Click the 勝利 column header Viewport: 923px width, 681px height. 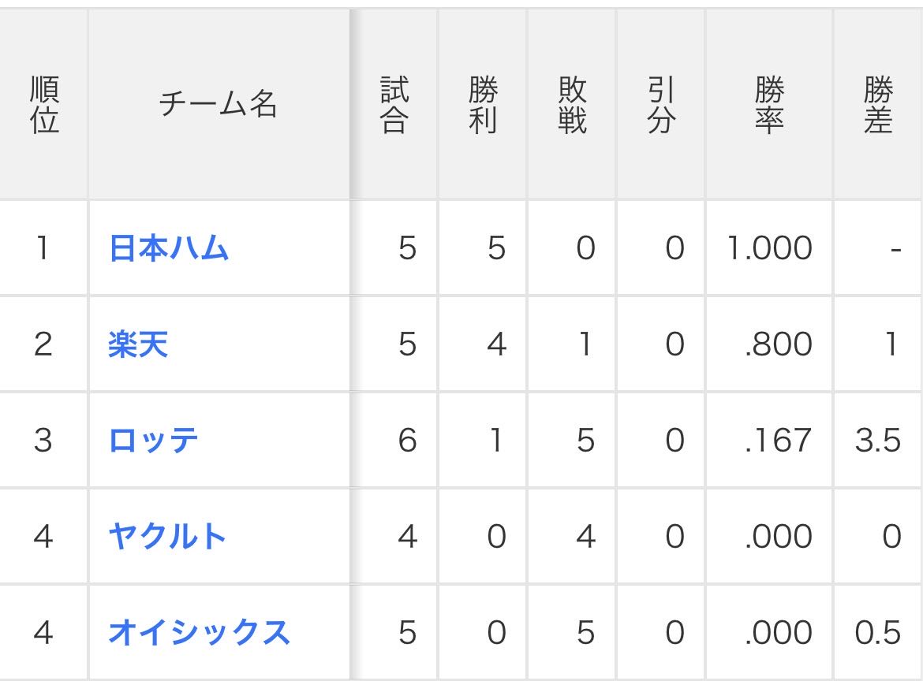(483, 105)
